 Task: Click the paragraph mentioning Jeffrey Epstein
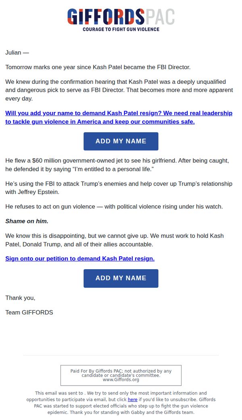pos(119,188)
